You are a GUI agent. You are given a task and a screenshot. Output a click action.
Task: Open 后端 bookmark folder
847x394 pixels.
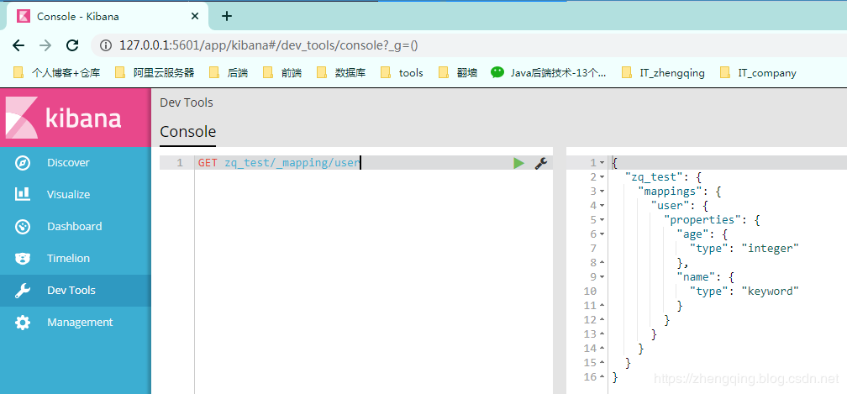point(229,72)
